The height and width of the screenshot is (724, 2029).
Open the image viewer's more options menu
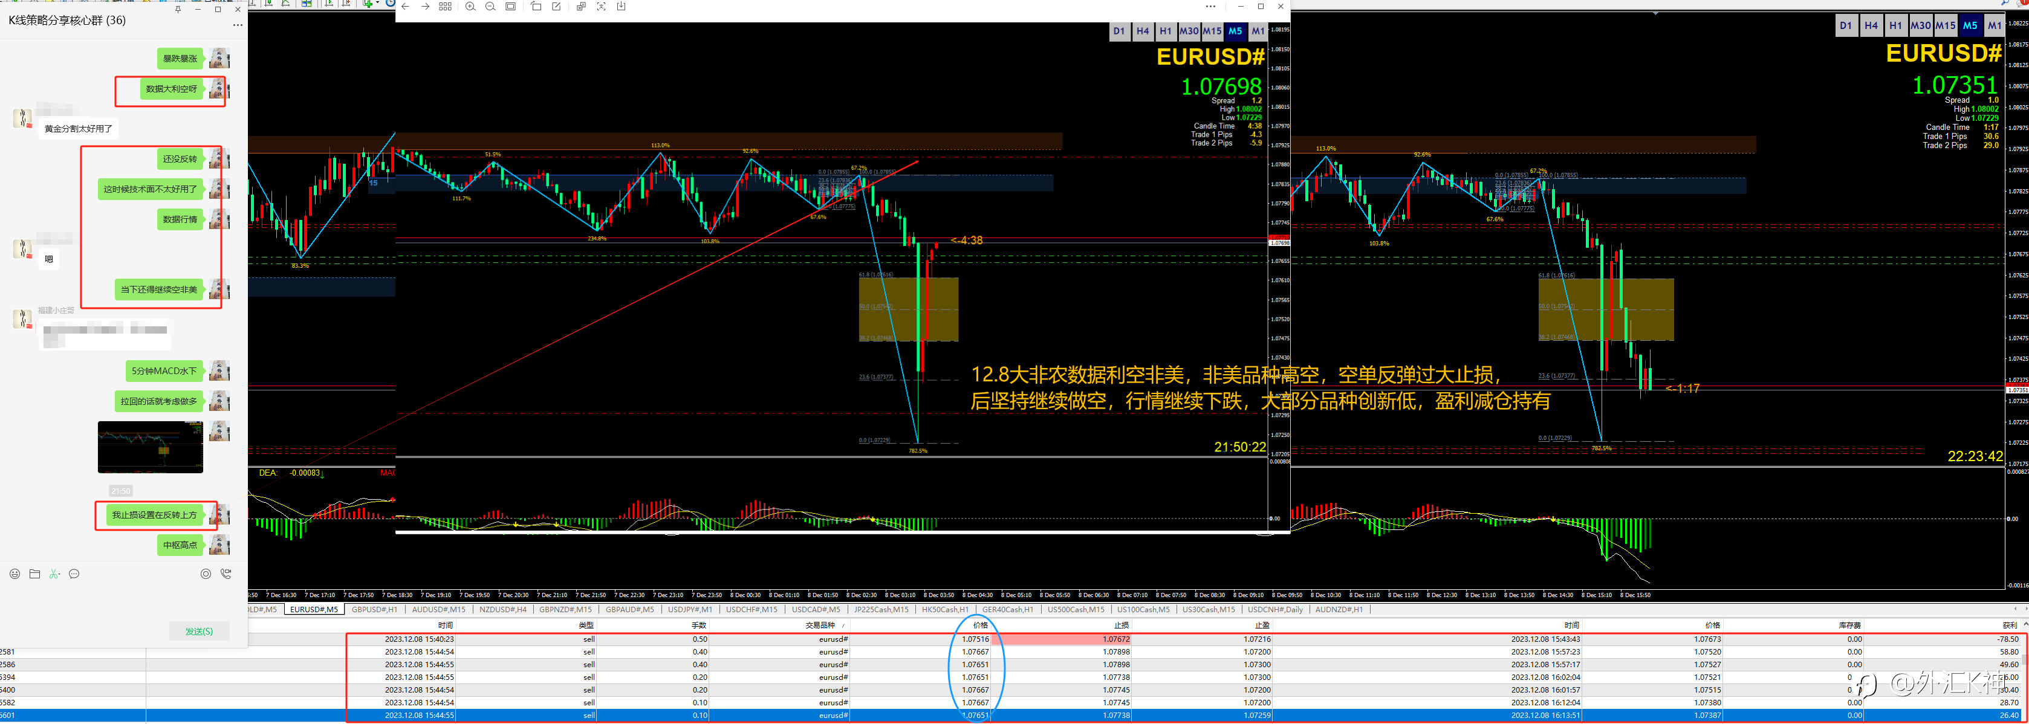tap(1210, 6)
